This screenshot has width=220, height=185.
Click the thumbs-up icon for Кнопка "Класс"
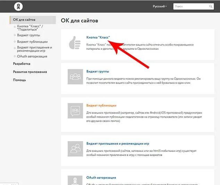[75, 43]
